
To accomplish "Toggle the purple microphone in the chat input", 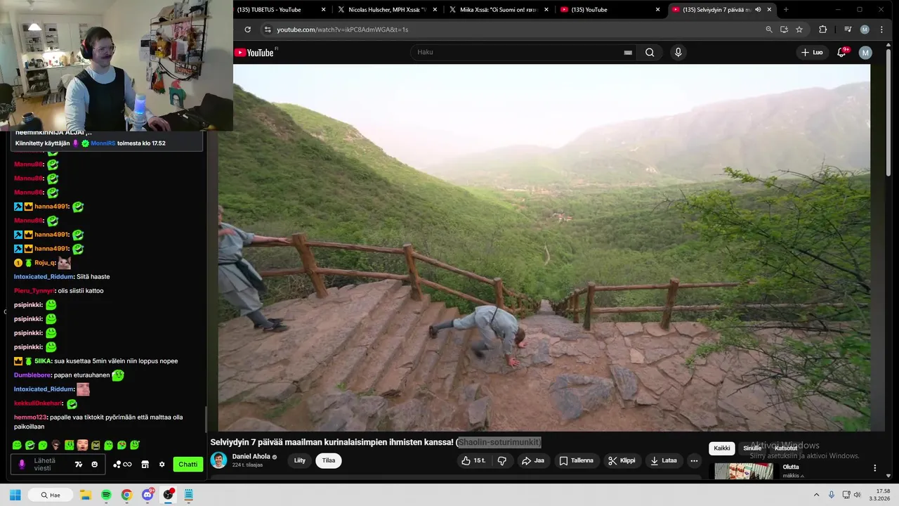I will (22, 465).
